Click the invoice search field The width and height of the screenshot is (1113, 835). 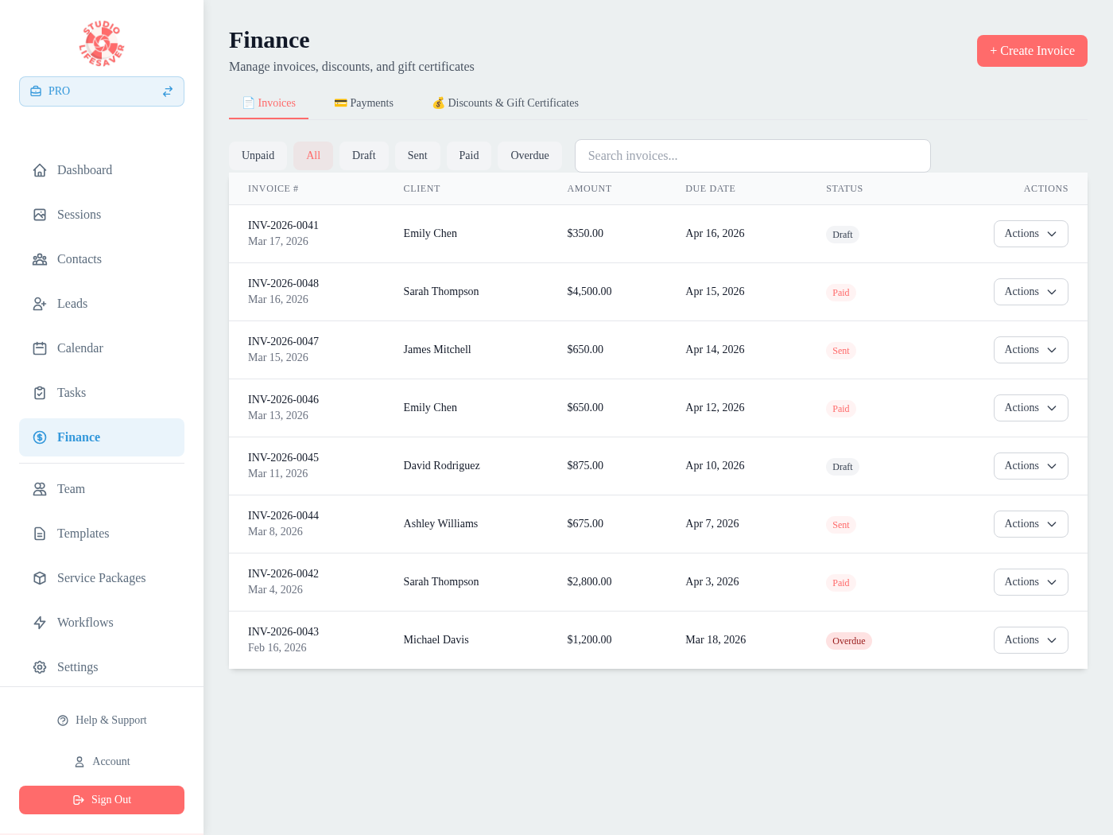click(x=752, y=155)
